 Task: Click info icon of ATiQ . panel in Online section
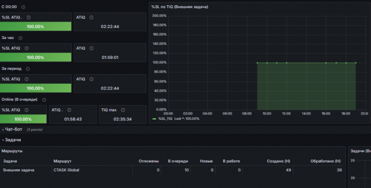(69, 110)
